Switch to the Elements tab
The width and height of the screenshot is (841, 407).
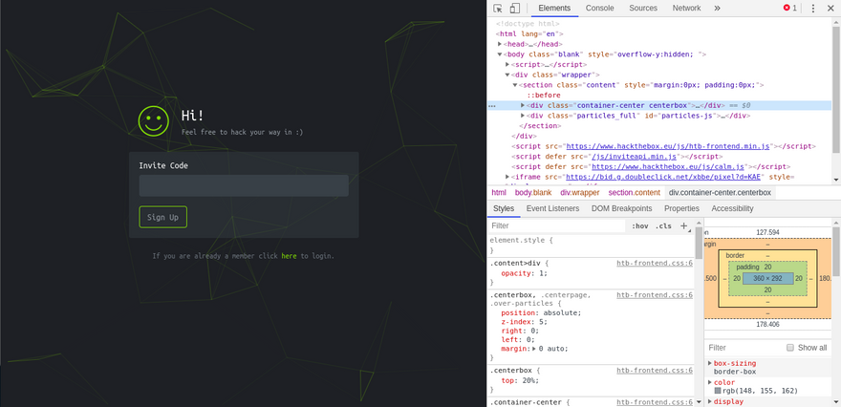[554, 8]
